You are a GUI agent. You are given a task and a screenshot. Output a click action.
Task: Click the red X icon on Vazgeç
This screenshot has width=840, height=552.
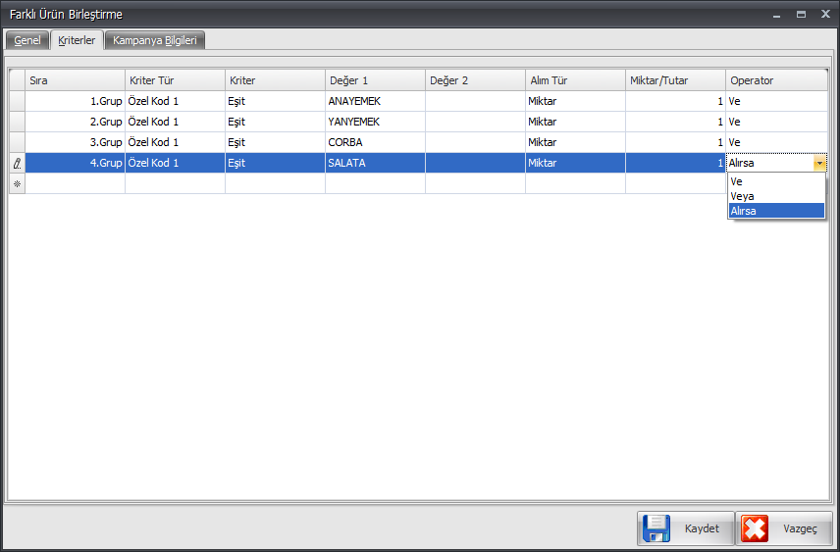point(755,528)
